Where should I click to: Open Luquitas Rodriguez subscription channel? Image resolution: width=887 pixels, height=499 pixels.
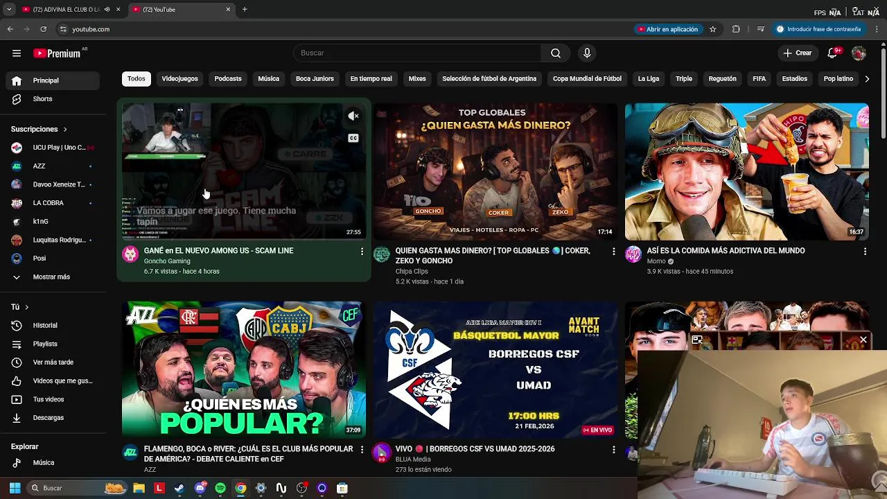coord(53,240)
